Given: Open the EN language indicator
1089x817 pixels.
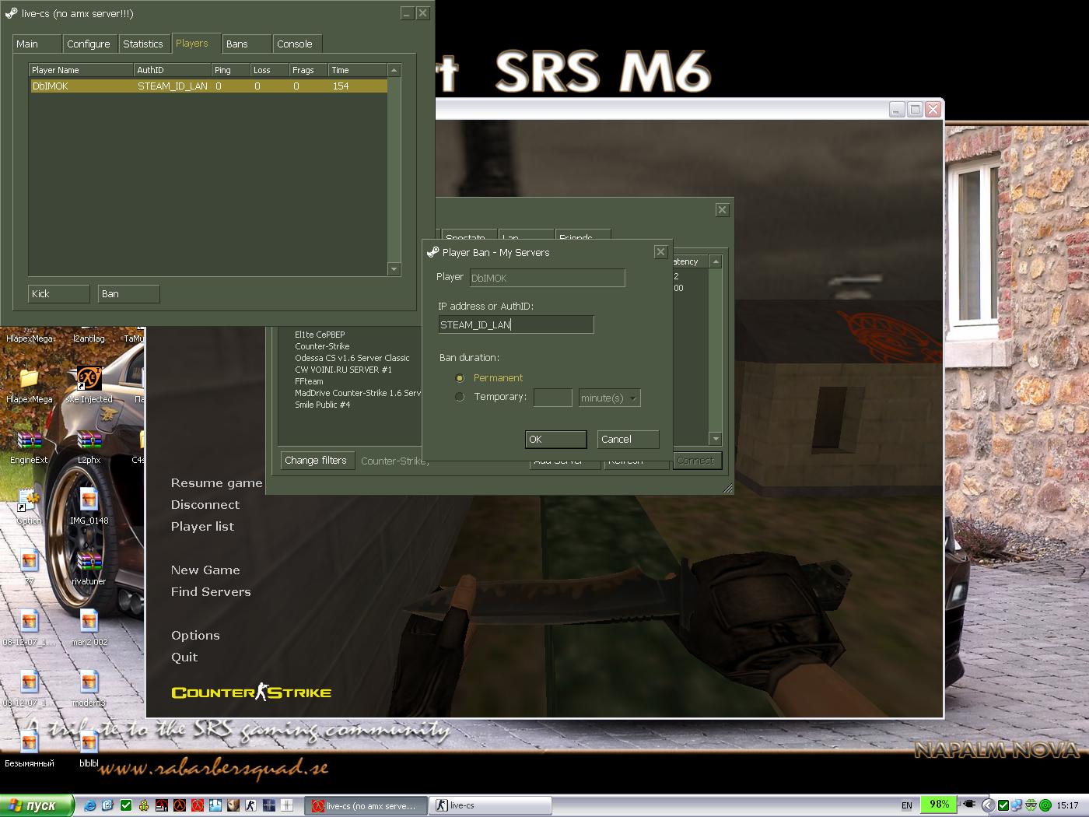Looking at the screenshot, I should [x=907, y=806].
